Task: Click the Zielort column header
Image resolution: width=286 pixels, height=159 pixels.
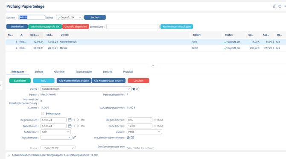Action: point(196,35)
